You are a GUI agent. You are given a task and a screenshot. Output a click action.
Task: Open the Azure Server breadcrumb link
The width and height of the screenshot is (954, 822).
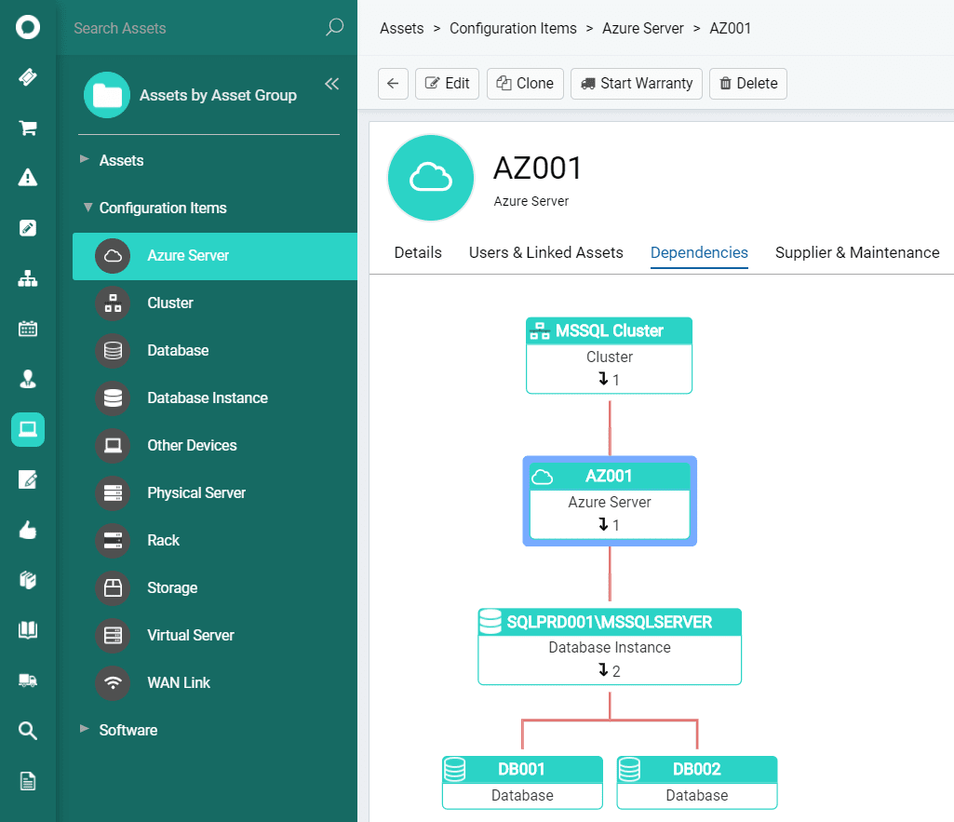[x=643, y=28]
